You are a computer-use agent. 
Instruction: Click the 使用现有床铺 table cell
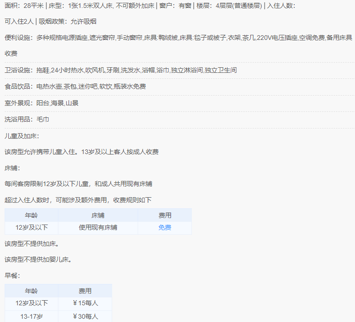click(98, 227)
